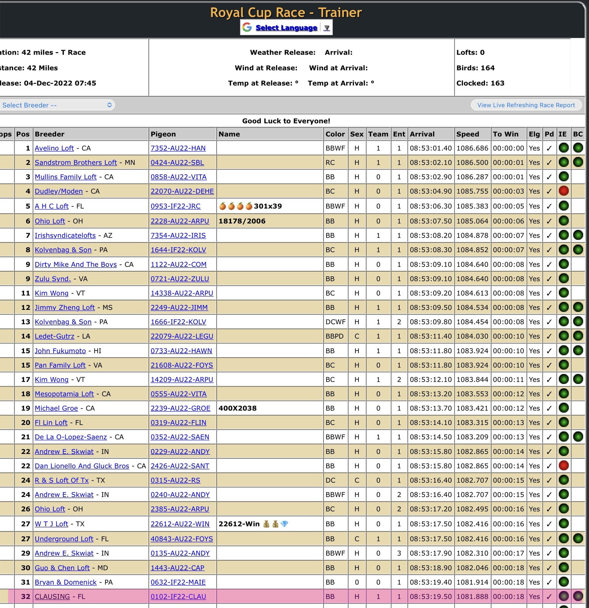Click Clocked: 163 text
589x608 pixels.
pos(480,83)
